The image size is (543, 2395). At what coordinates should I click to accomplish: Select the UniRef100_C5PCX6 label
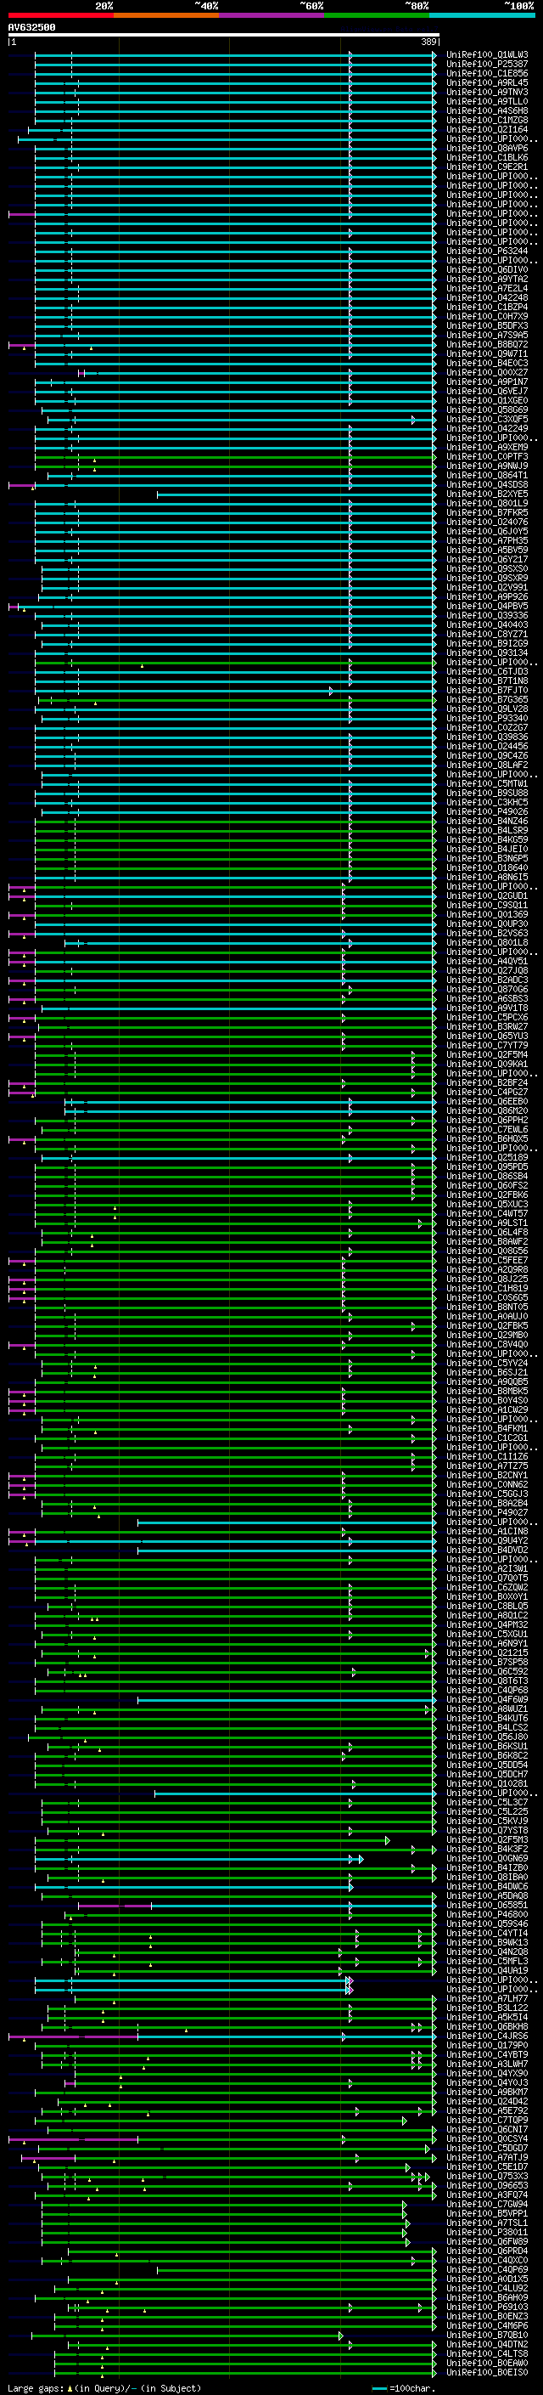pyautogui.click(x=487, y=1017)
